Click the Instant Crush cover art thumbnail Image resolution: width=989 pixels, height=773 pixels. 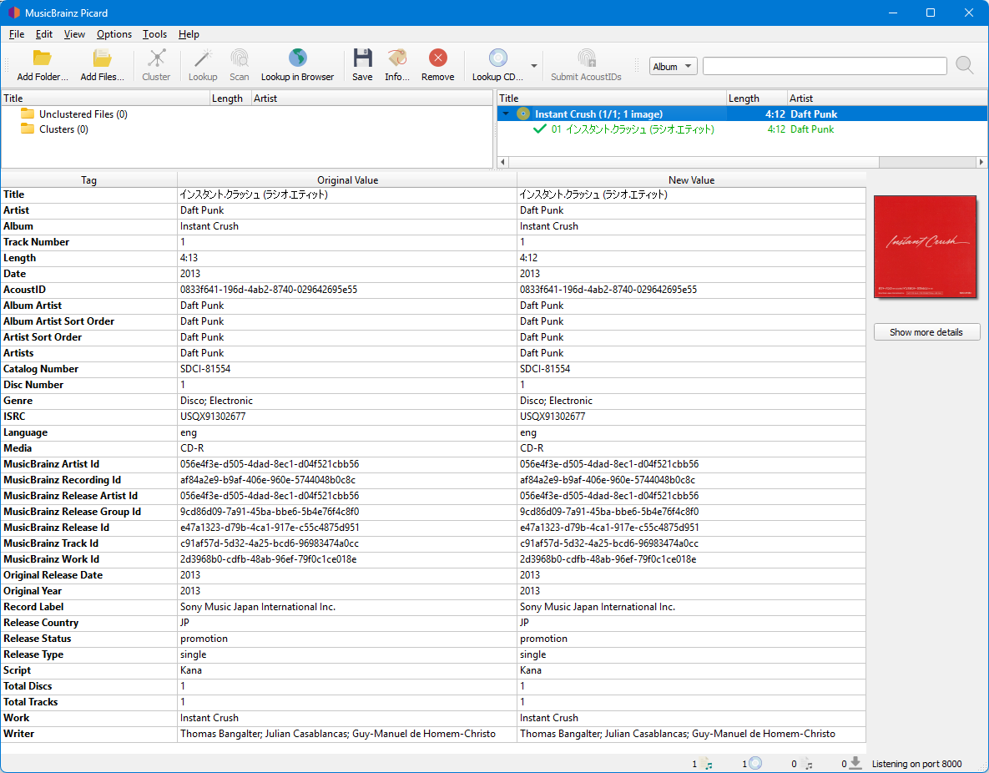point(926,246)
